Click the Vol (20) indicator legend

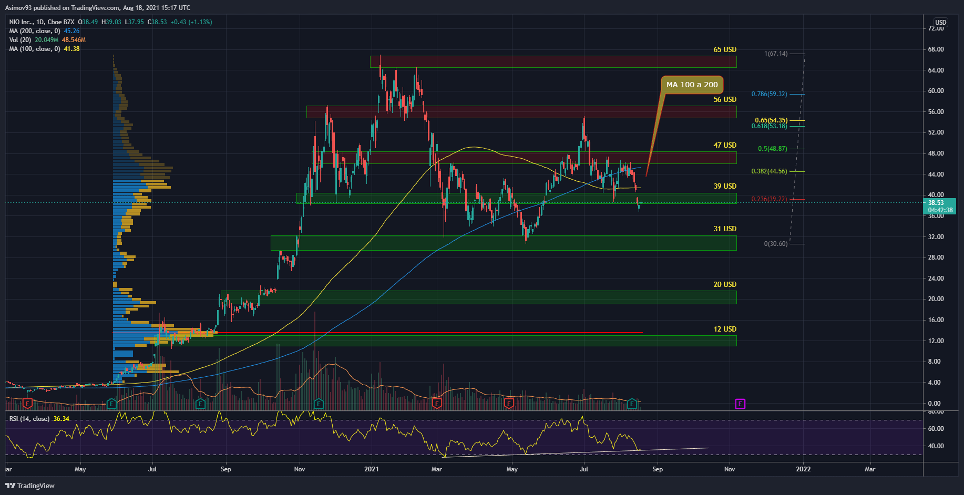(x=20, y=40)
